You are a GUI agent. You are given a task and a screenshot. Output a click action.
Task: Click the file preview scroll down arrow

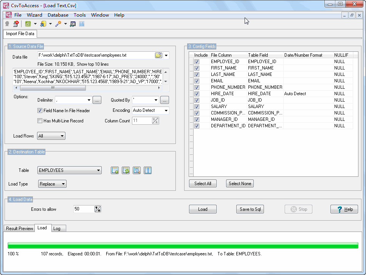(166, 82)
